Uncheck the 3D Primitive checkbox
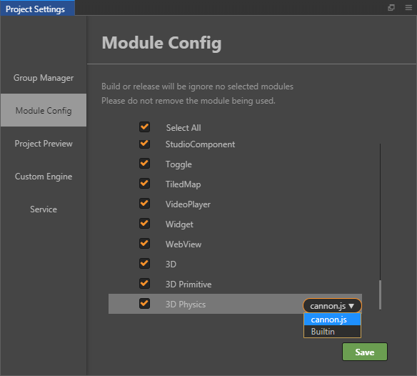The height and width of the screenshot is (376, 417). pos(144,283)
